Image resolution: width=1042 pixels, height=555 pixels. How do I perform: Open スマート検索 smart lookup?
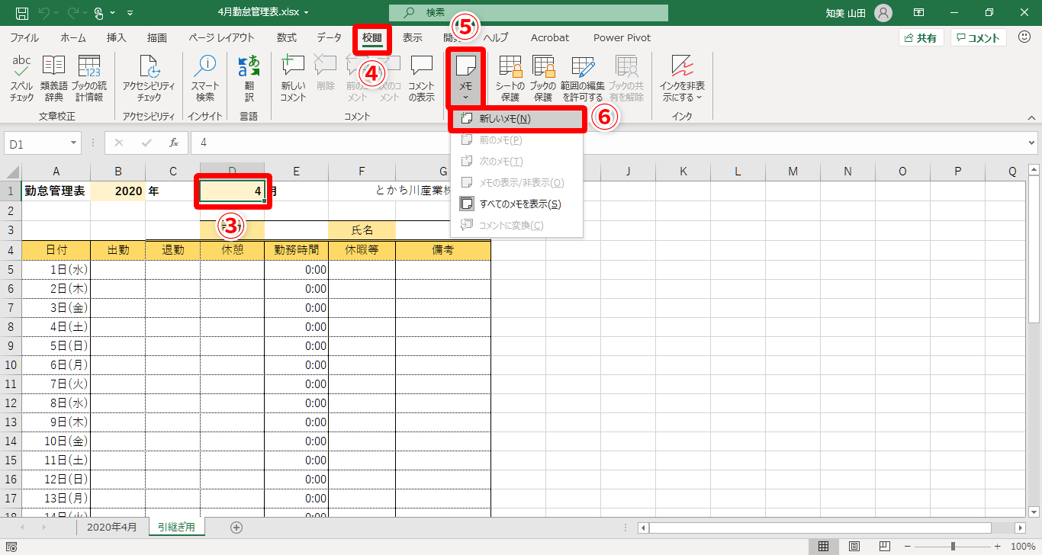point(205,79)
